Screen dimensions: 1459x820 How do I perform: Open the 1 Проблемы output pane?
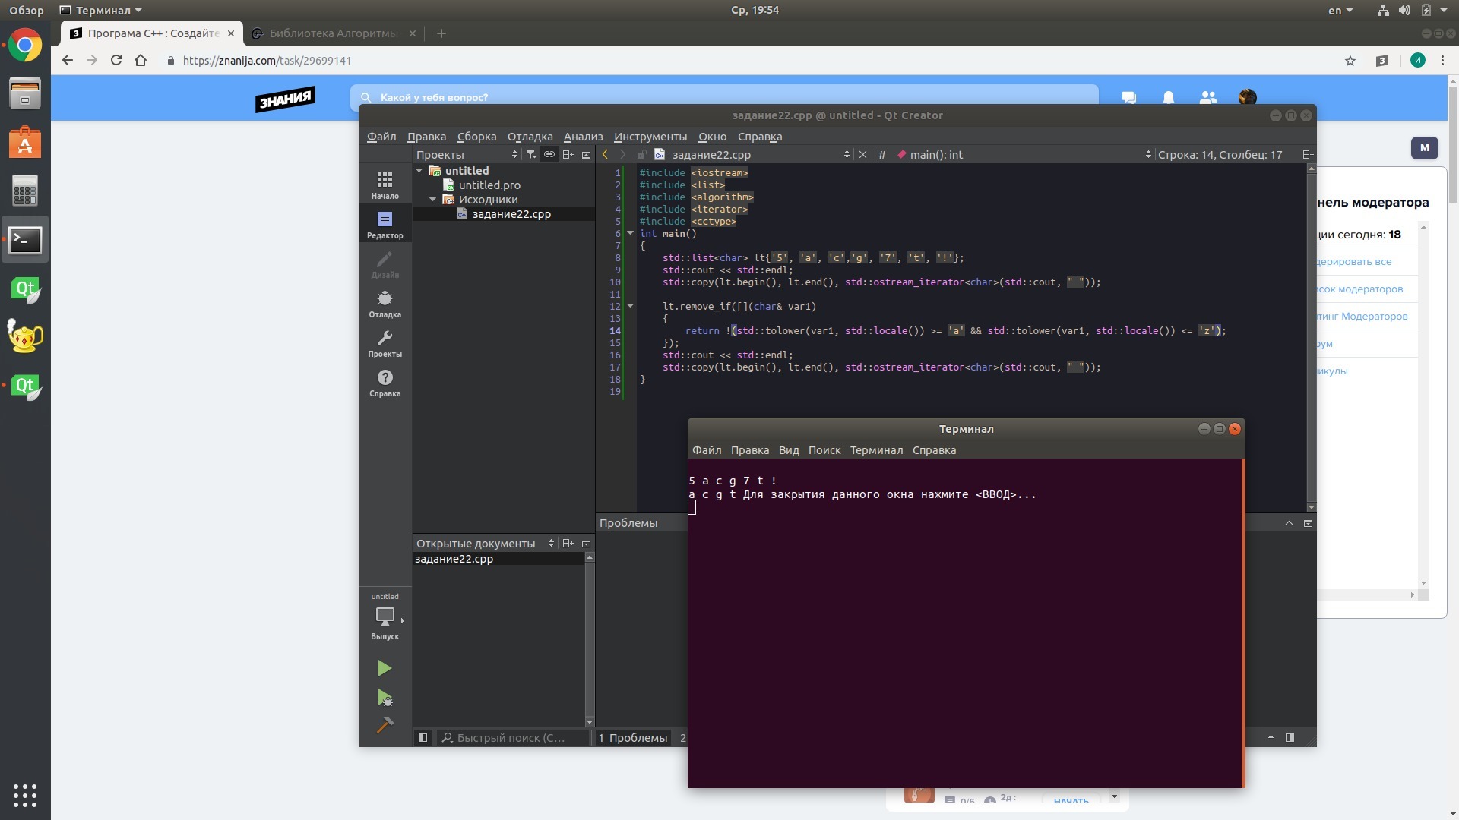click(x=632, y=737)
